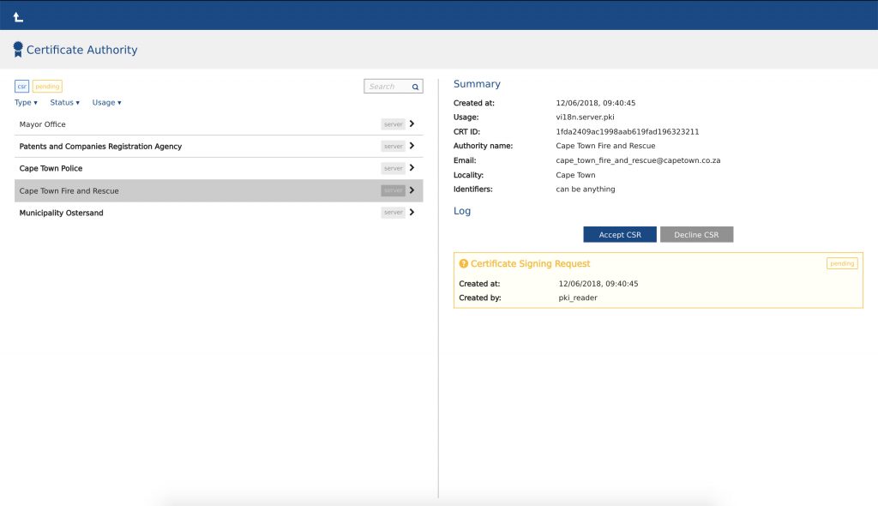This screenshot has height=506, width=878.
Task: Select the Cape Town Police entry
Action: click(219, 168)
